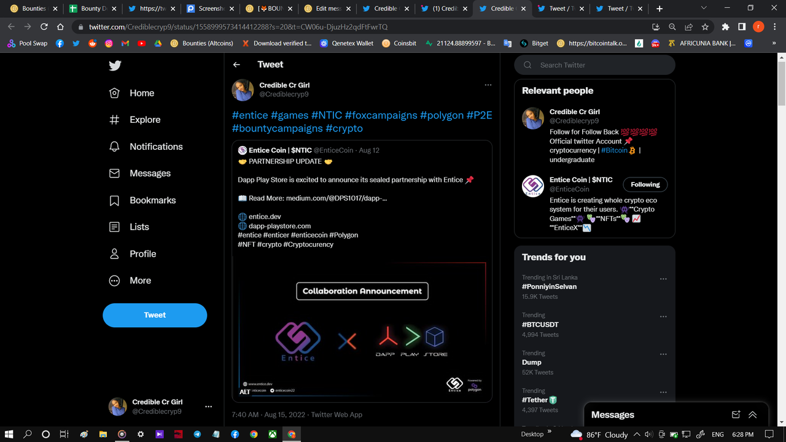Click the #Bitcoin hashtag in bio
The image size is (786, 442).
pyautogui.click(x=614, y=150)
